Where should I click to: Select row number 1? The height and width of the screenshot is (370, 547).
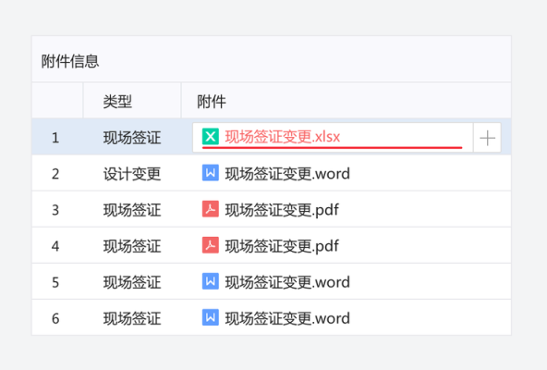[55, 138]
